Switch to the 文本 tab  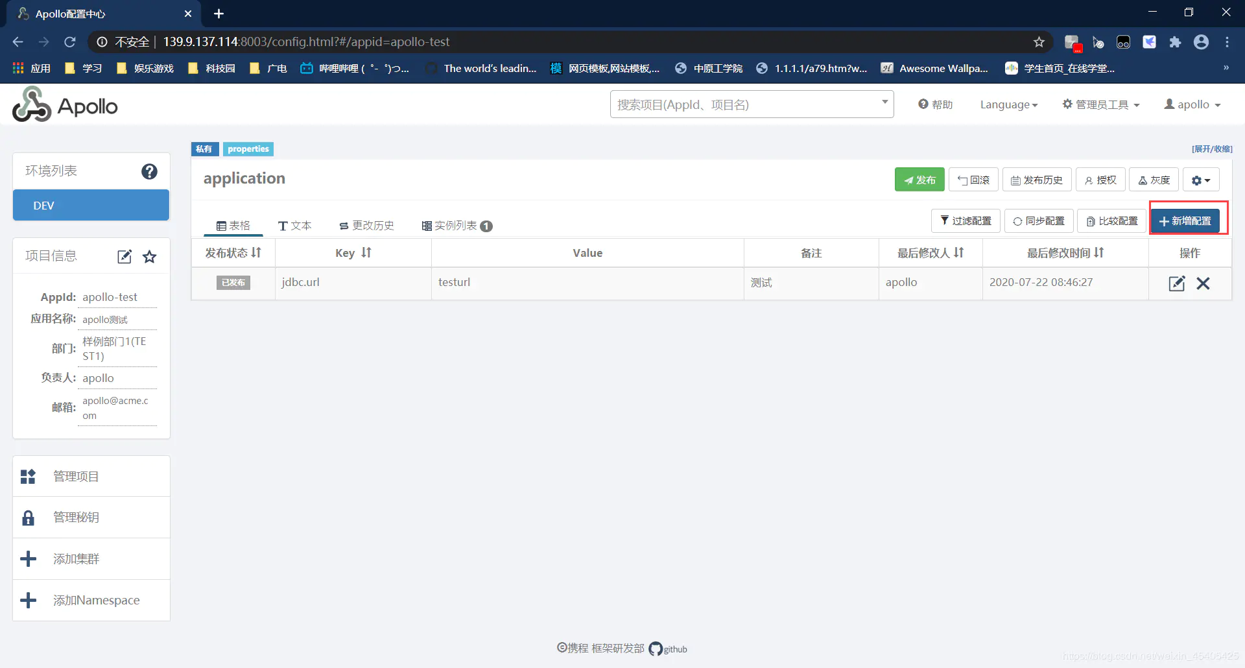[x=295, y=226]
